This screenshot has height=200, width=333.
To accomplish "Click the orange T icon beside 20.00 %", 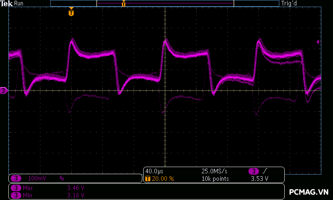I will point(148,178).
